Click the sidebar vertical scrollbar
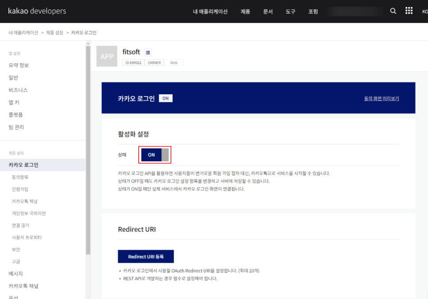Viewport: 428px width, 299px height. 88,150
